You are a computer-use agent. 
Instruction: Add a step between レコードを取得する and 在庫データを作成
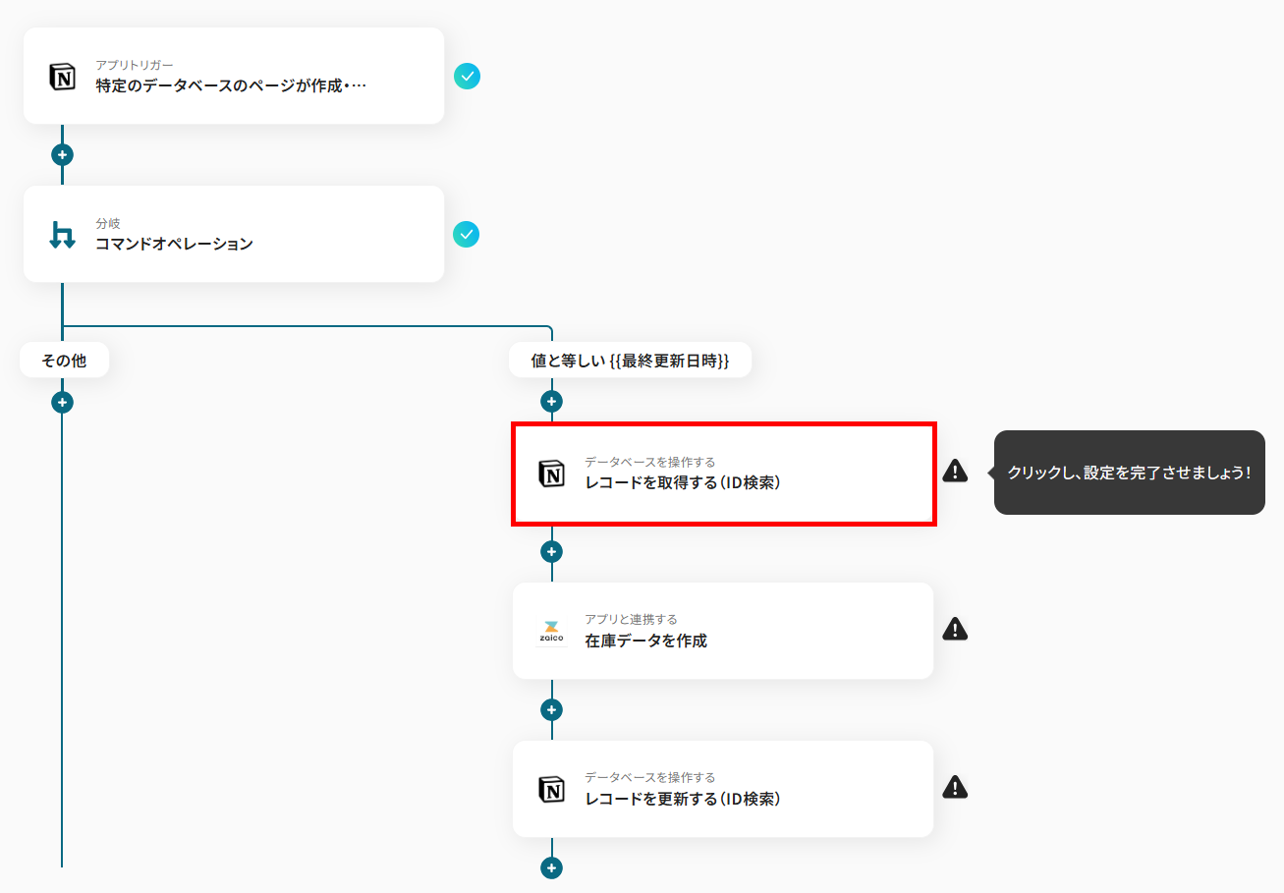click(552, 552)
